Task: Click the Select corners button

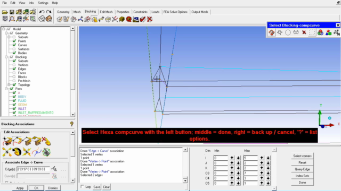Action: [x=302, y=156]
